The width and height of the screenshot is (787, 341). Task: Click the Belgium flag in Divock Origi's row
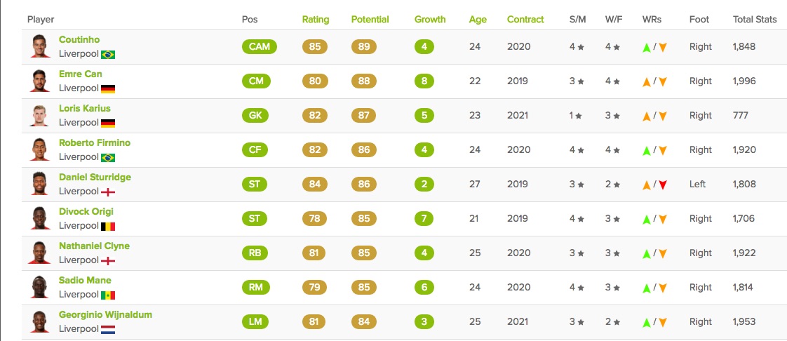click(x=108, y=227)
